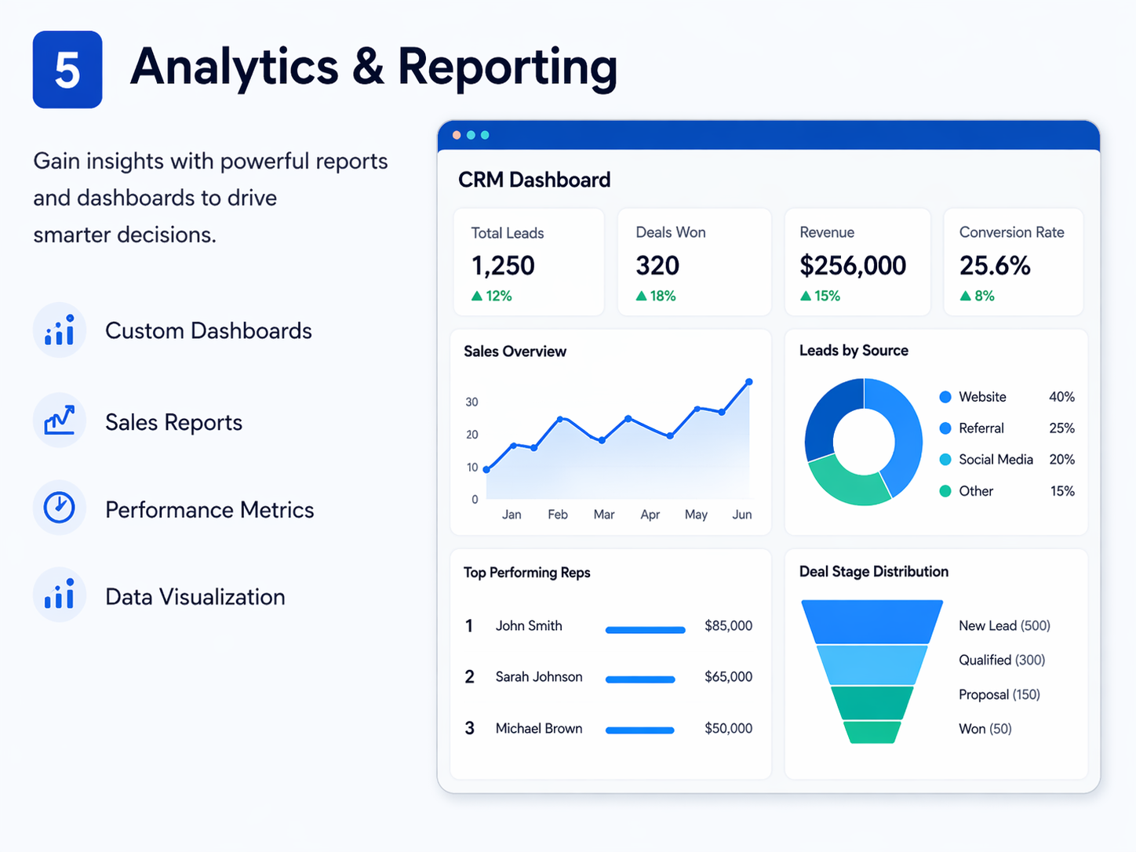This screenshot has height=852, width=1136.
Task: Click the Deal Stage Distribution title
Action: click(x=873, y=572)
